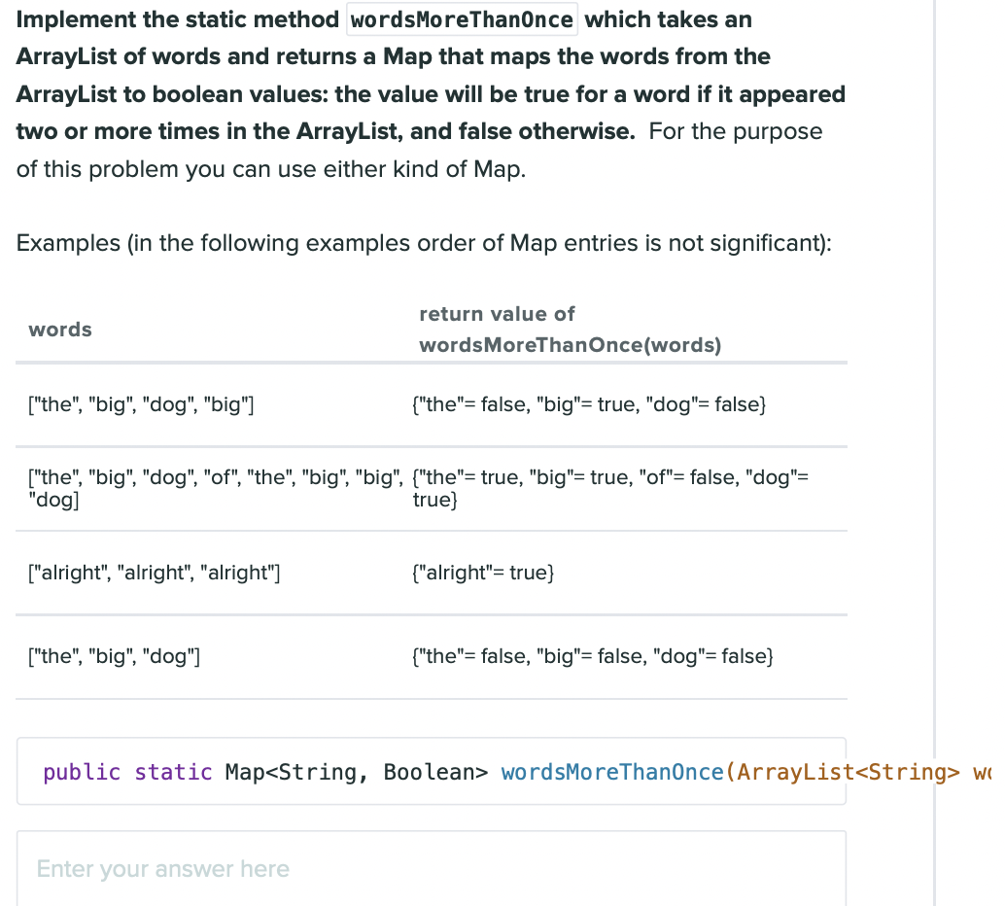Screen dimensions: 1005x906
Task: Select the ["the", "big", "dog", "big"] input cell
Action: pos(142,404)
